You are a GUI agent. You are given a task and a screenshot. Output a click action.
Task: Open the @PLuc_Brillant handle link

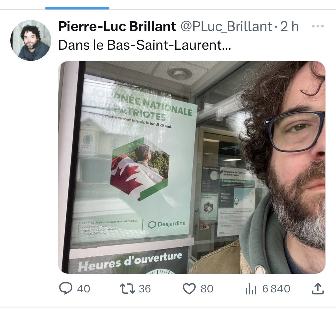226,27
